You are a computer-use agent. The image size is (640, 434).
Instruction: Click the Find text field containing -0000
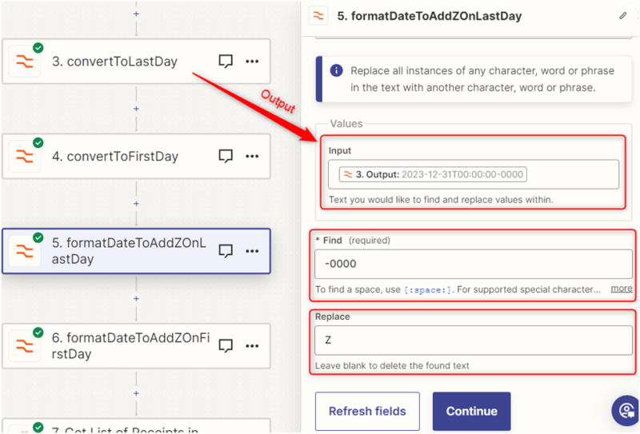click(473, 263)
